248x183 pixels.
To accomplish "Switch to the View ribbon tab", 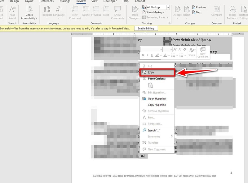I will click(94, 1).
